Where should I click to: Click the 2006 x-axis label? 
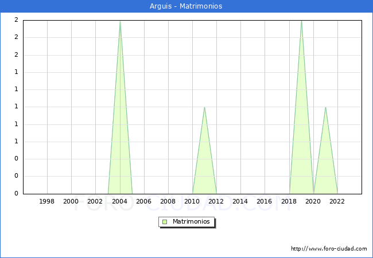[144, 201]
